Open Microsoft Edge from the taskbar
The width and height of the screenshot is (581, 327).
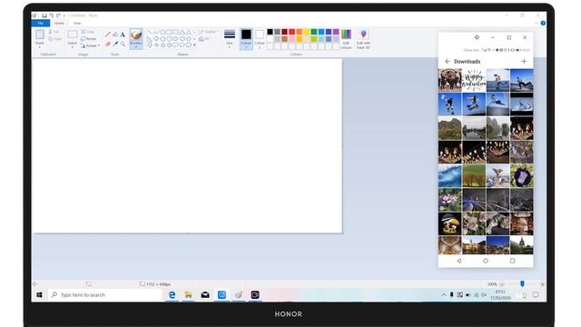tap(172, 294)
